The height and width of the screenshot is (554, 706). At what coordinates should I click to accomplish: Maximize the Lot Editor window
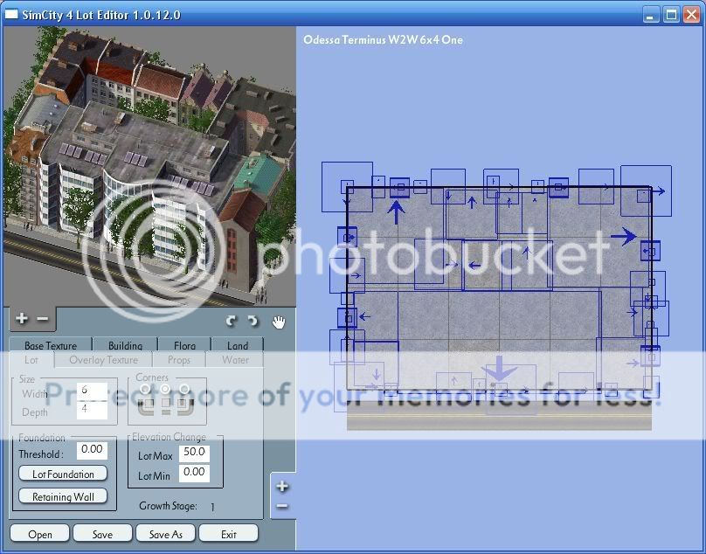(x=671, y=16)
